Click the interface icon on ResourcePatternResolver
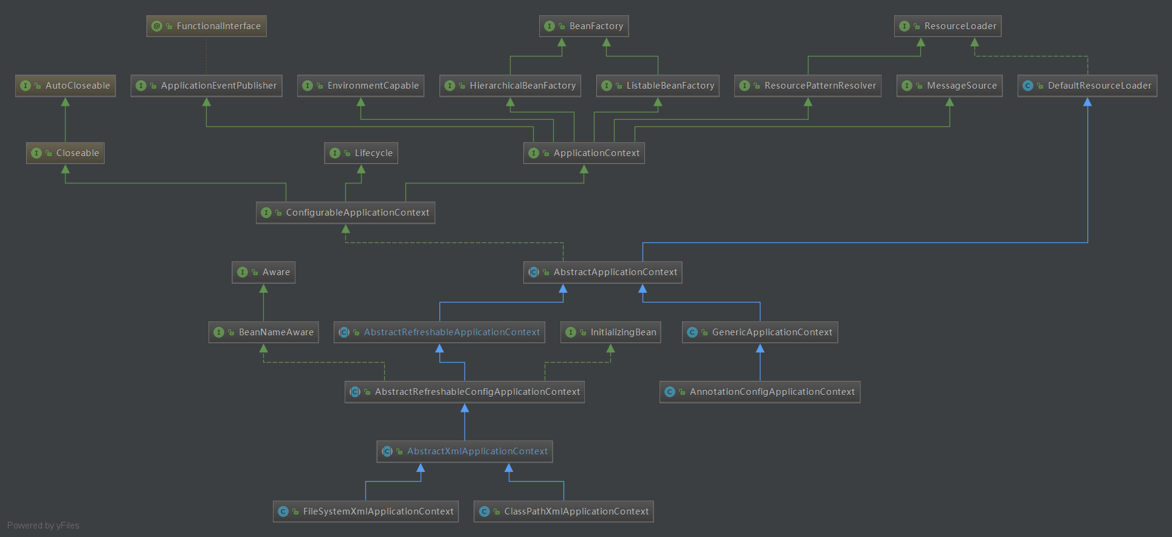Screen dimensions: 1172x537 (745, 86)
